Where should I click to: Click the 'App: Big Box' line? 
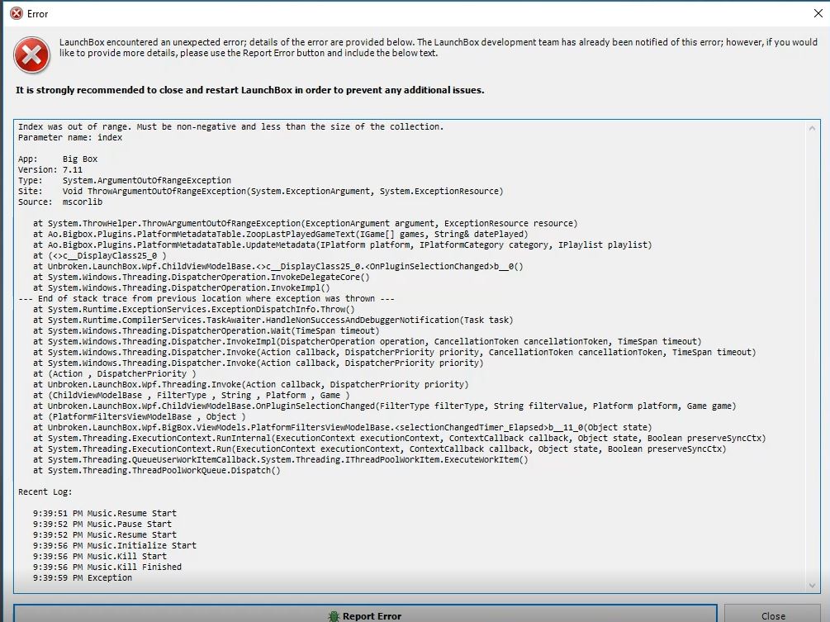pyautogui.click(x=58, y=159)
